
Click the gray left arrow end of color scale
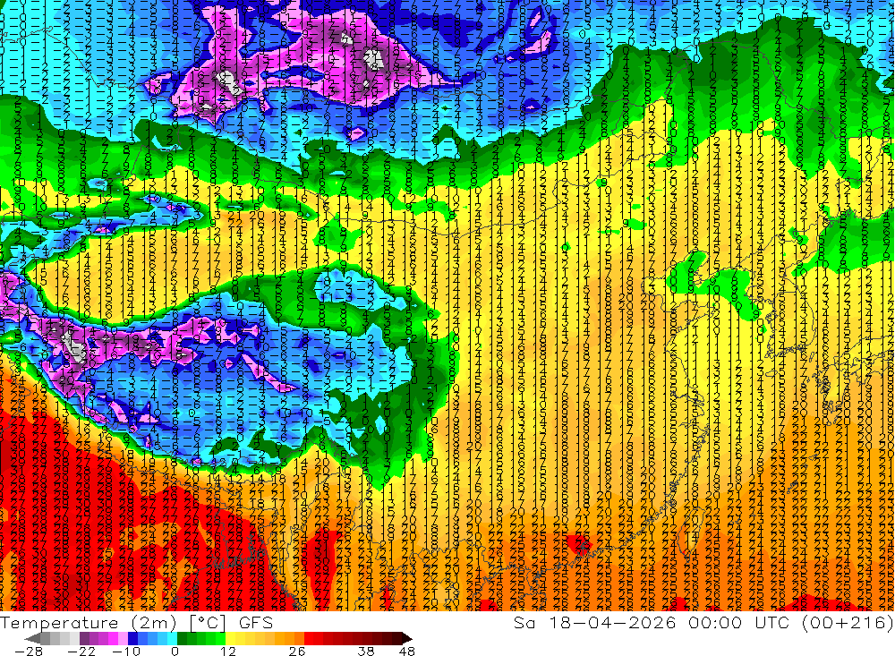coord(32,639)
